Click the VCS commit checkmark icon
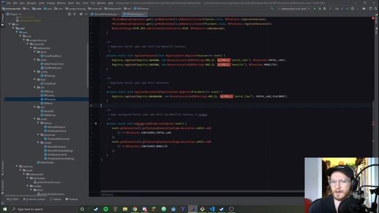 [348, 8]
